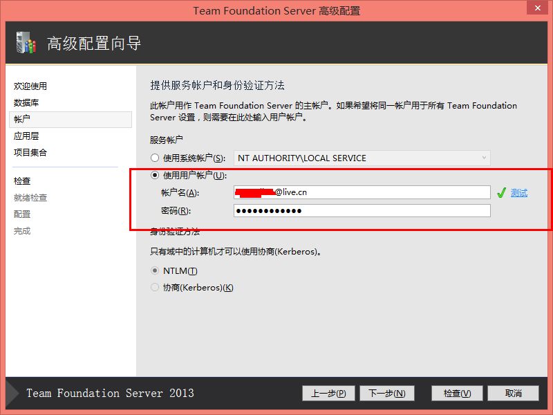Click the 配置 step in sidebar
The image size is (553, 415).
[x=22, y=214]
